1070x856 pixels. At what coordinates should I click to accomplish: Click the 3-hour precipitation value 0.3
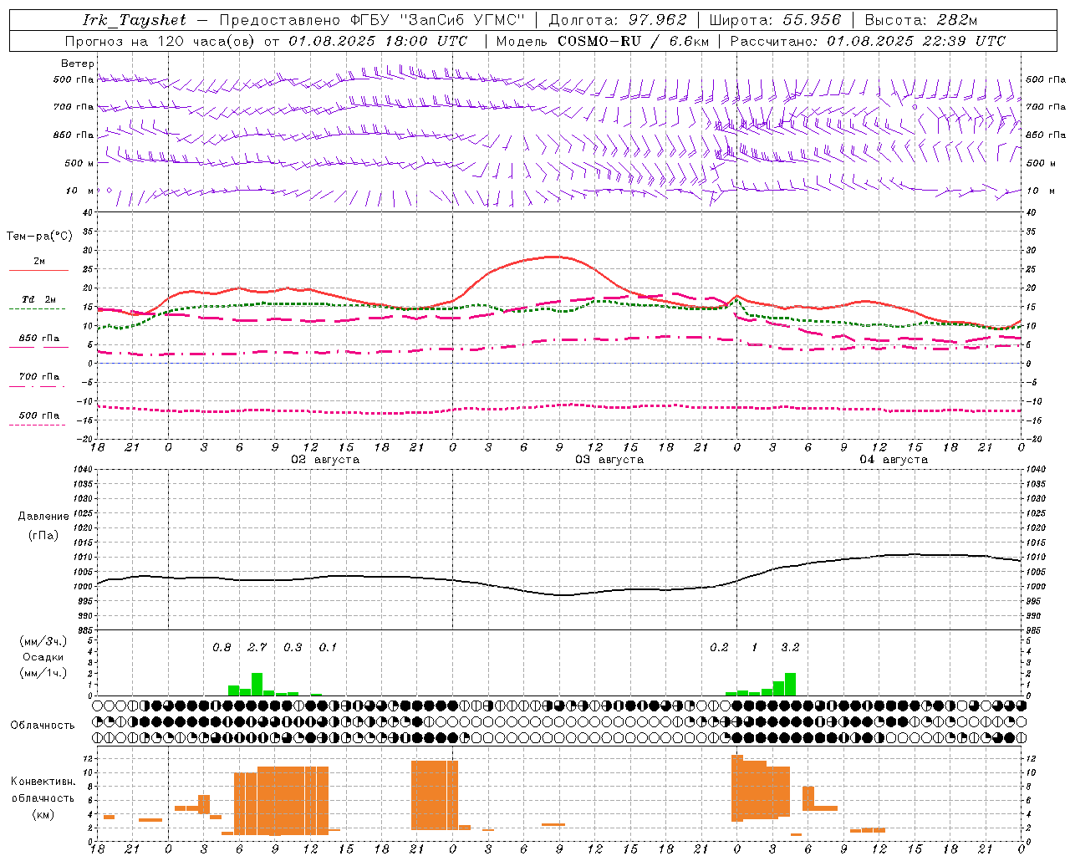tap(293, 647)
